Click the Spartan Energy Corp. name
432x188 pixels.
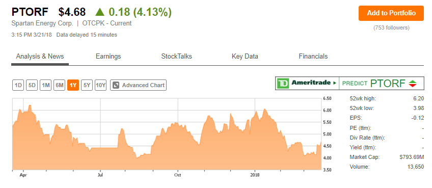coord(42,23)
